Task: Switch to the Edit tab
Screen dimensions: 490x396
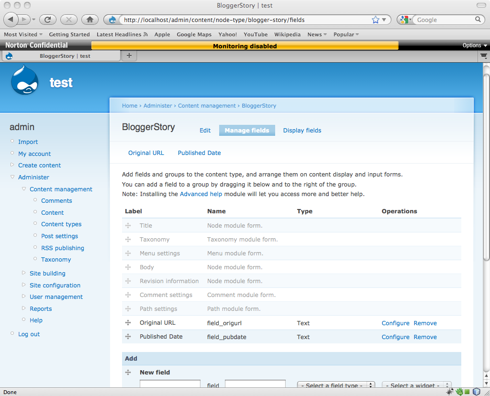Action: [205, 131]
